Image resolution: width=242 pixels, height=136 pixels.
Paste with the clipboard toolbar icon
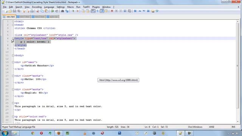(x=46, y=11)
